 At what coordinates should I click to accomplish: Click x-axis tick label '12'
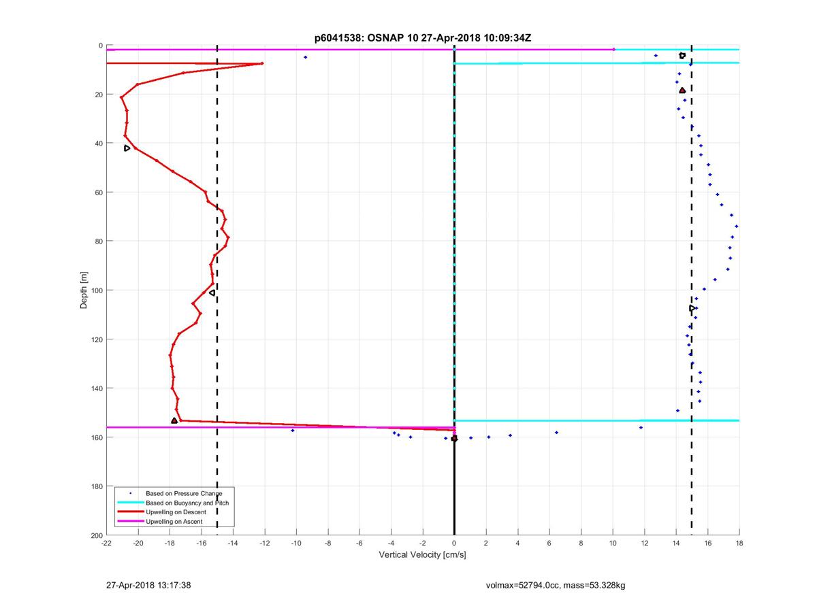[x=645, y=544]
